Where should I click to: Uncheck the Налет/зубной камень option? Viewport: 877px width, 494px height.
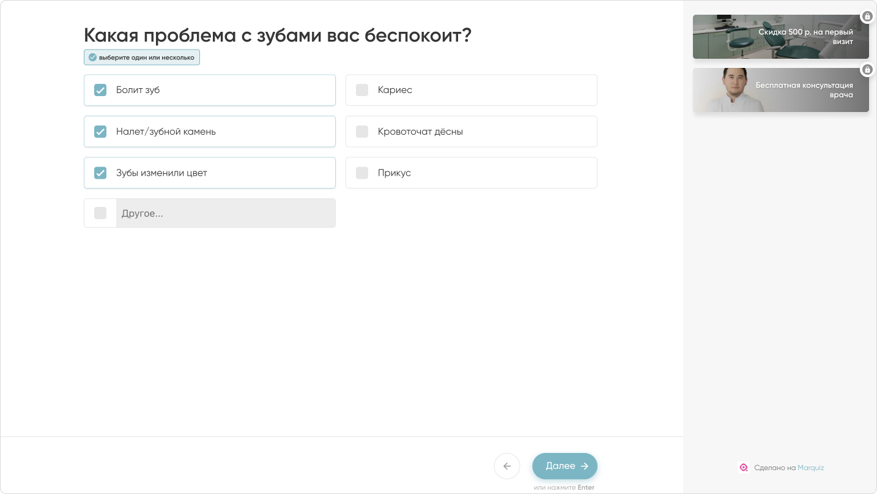pyautogui.click(x=210, y=131)
